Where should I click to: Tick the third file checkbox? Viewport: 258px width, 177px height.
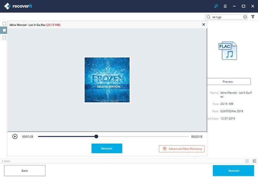5,38
